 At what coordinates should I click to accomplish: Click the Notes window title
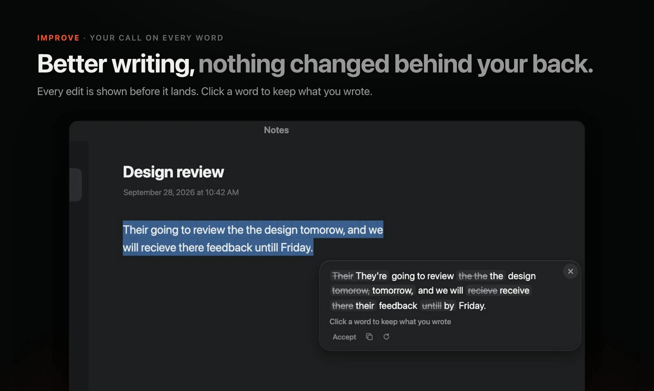tap(276, 130)
